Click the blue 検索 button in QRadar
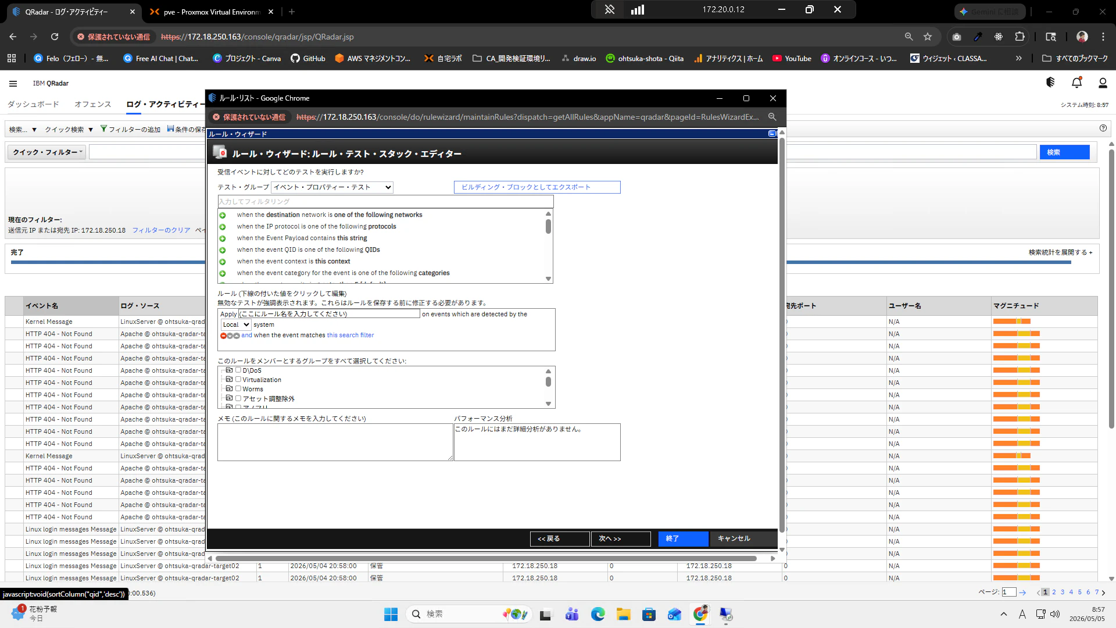 1064,152
